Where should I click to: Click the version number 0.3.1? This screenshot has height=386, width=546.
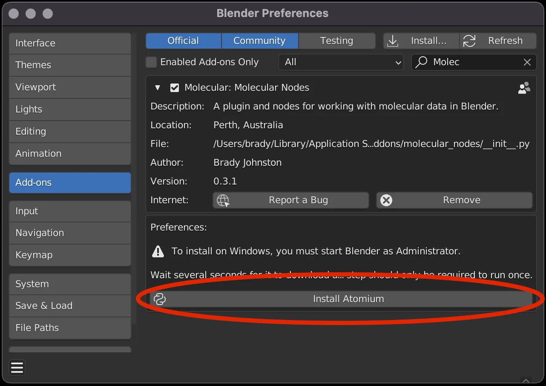[x=225, y=181]
